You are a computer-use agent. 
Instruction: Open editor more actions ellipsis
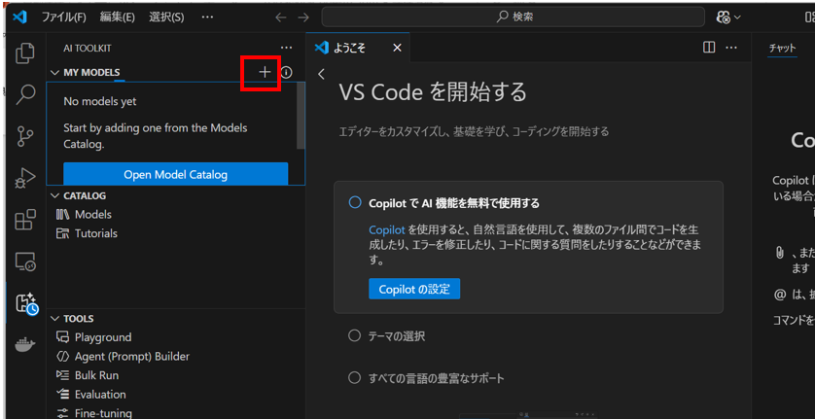tap(731, 48)
